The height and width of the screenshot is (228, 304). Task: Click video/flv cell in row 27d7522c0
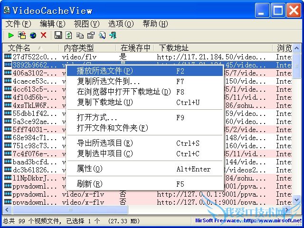click(x=79, y=57)
